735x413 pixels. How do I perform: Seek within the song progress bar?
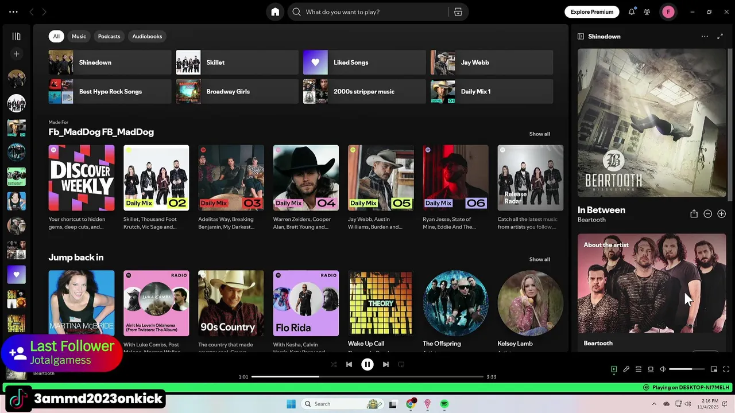point(367,377)
